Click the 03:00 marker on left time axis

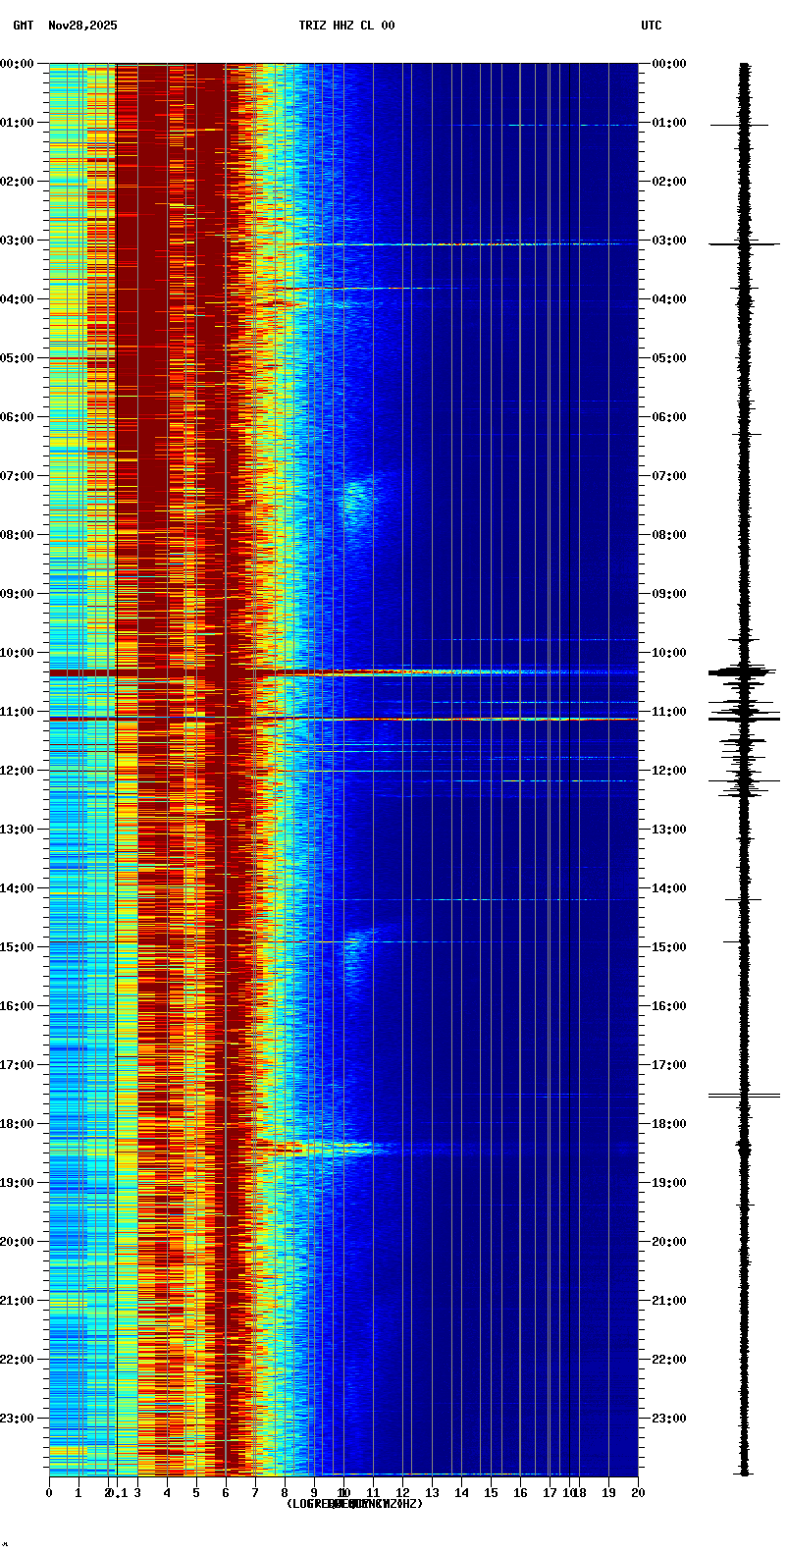pos(18,241)
